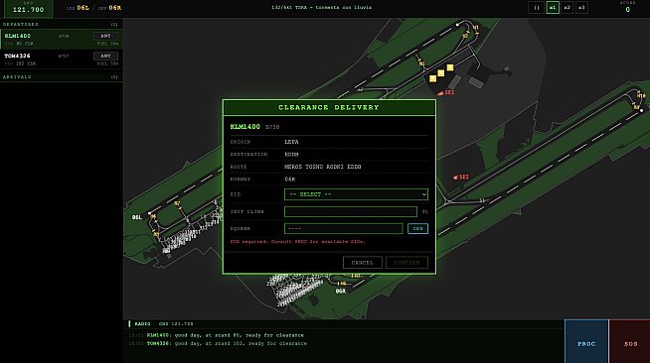The height and width of the screenshot is (363, 650).
Task: Click the ANT button for KLM1400
Action: [105, 36]
